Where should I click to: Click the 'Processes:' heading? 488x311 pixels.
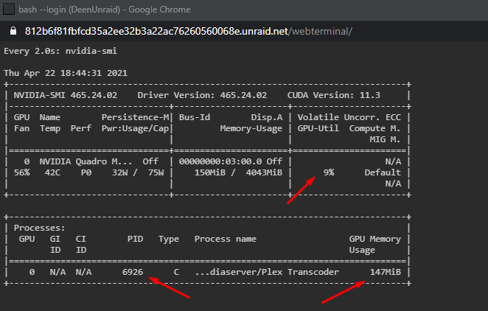tap(40, 228)
